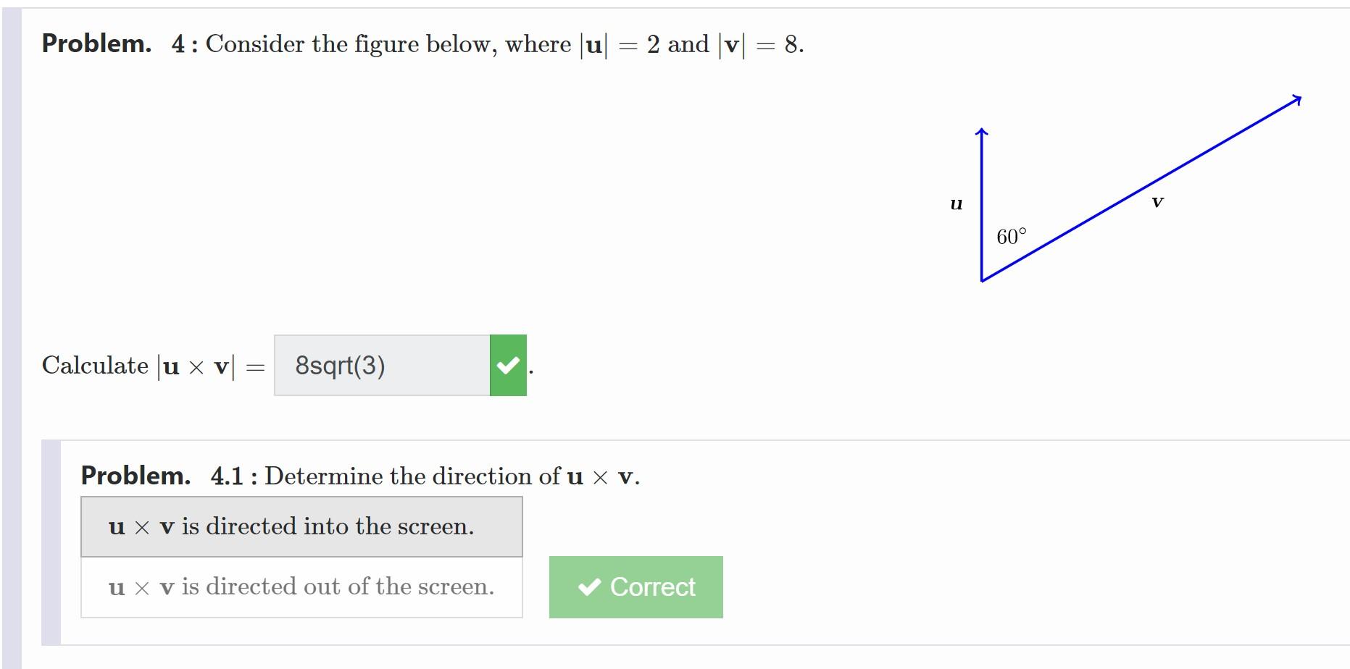This screenshot has width=1350, height=669.
Task: Collapse the Problem 4 section
Action: [x=96, y=44]
